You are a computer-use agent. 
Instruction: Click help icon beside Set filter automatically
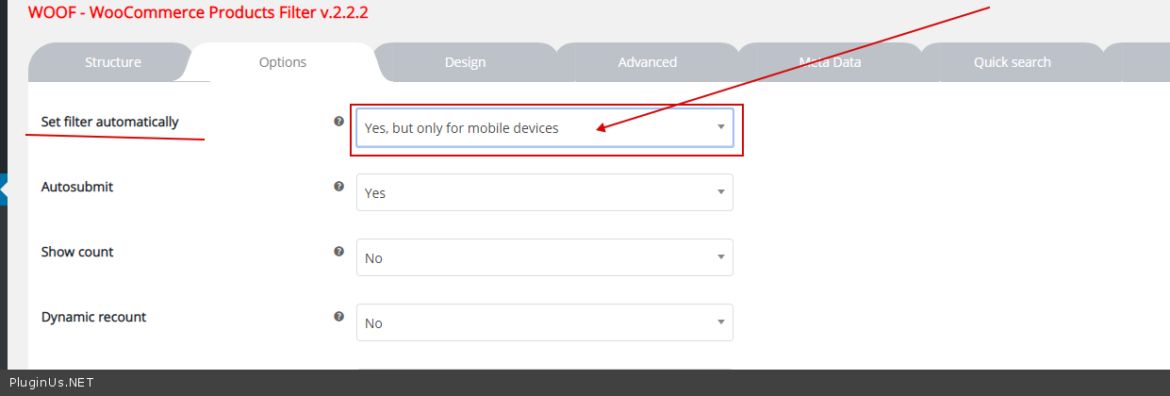tap(339, 122)
